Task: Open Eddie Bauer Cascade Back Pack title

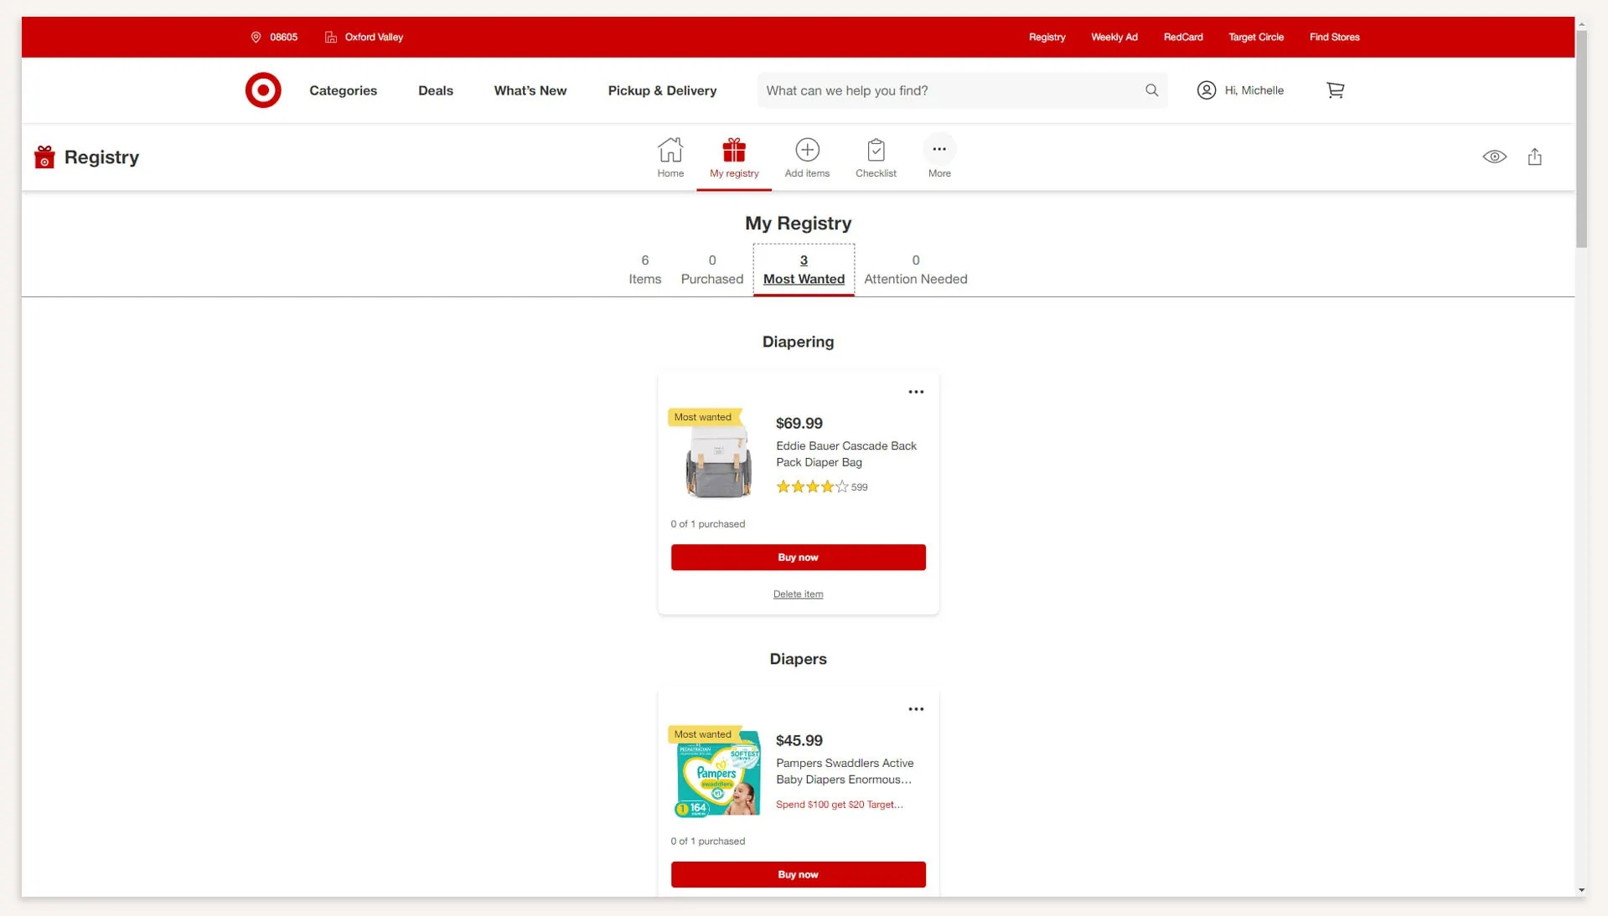Action: [x=846, y=454]
